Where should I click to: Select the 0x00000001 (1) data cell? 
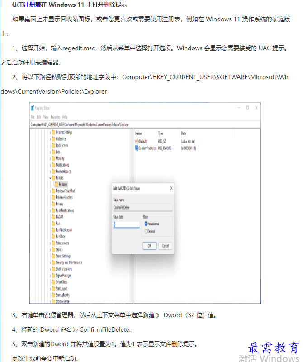click(189, 148)
